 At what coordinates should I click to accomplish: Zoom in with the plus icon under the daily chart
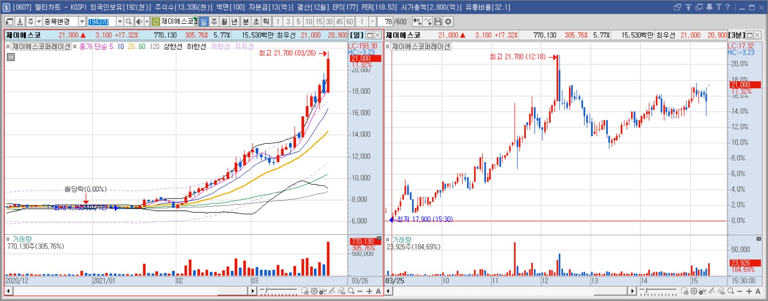tap(369, 292)
